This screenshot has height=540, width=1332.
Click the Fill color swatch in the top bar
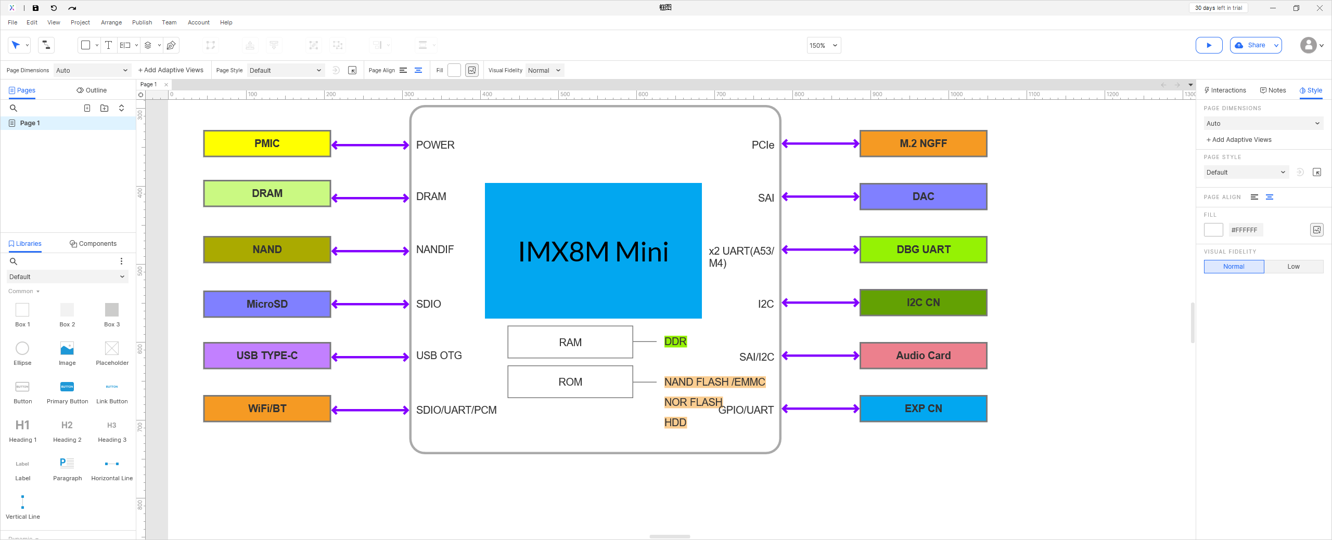click(x=454, y=70)
